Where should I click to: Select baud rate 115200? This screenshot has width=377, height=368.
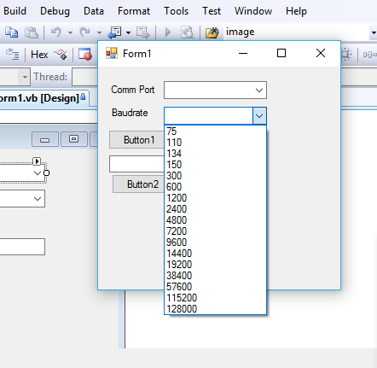pyautogui.click(x=216, y=298)
